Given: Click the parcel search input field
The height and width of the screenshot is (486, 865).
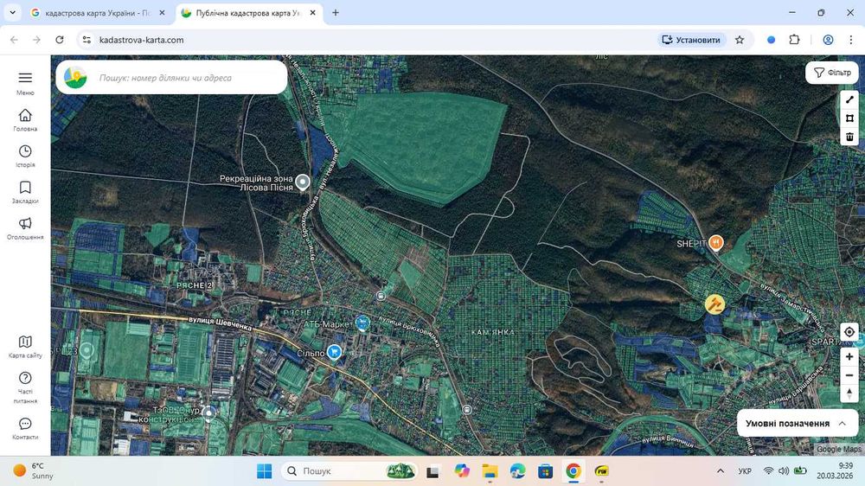Looking at the screenshot, I should coord(188,78).
